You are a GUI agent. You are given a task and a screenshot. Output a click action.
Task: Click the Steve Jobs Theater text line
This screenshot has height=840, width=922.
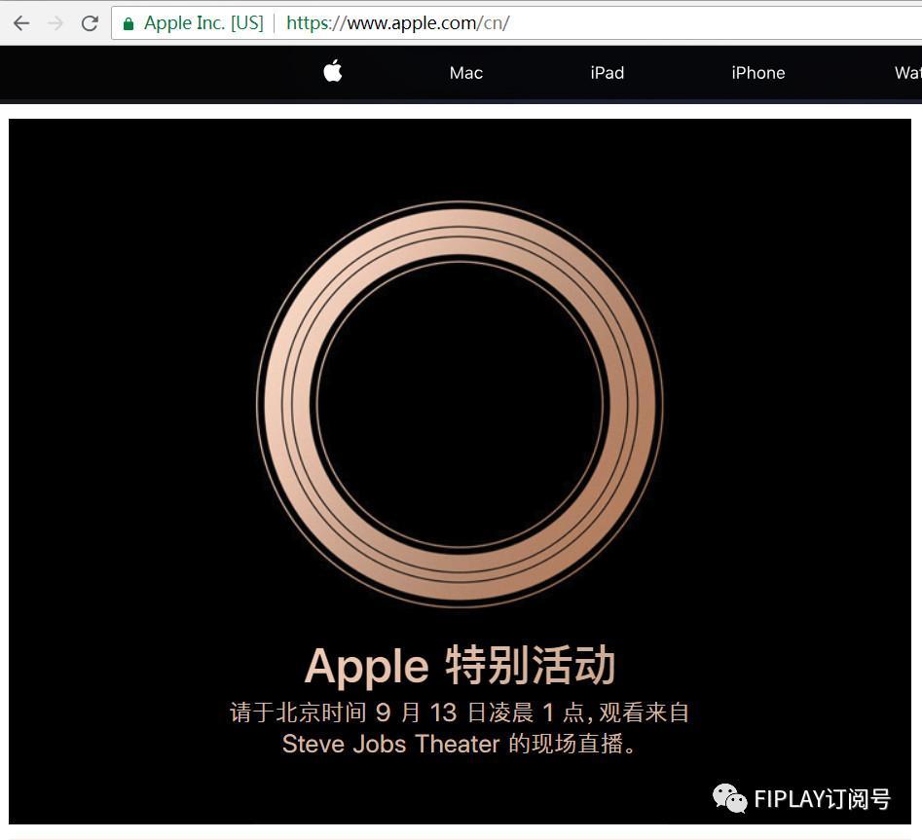coord(460,745)
